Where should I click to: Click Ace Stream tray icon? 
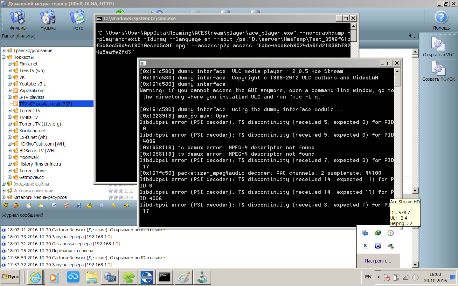pos(390,233)
